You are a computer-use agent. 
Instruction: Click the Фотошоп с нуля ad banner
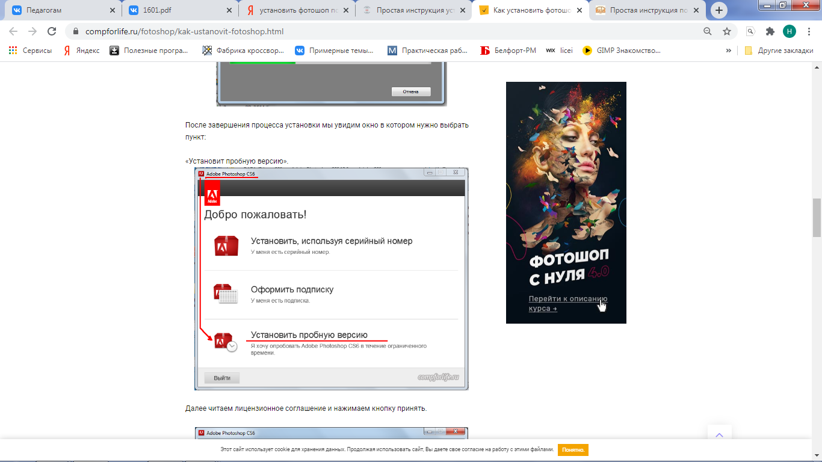566,202
